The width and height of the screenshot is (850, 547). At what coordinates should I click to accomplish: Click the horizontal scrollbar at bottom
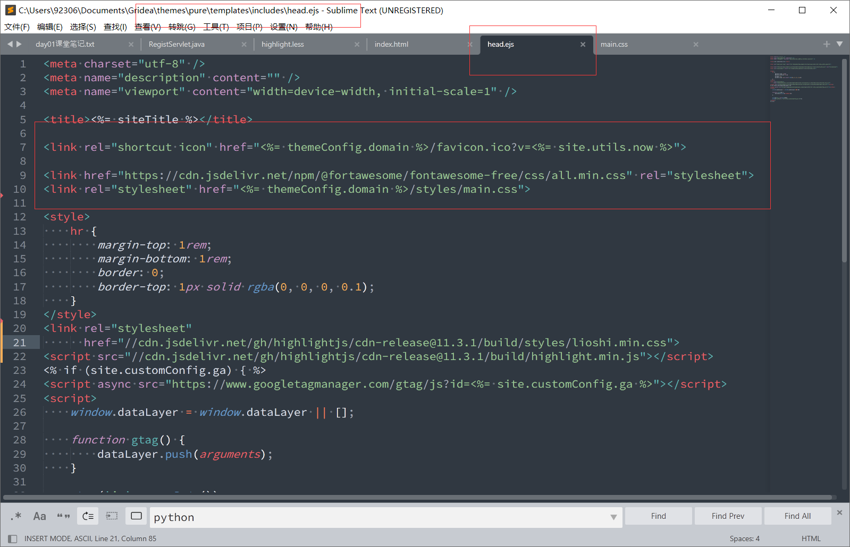(418, 498)
